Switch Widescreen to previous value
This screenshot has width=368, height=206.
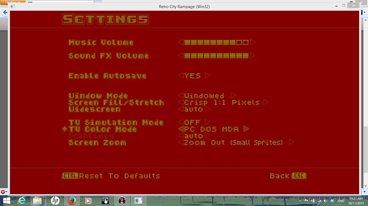(180, 109)
